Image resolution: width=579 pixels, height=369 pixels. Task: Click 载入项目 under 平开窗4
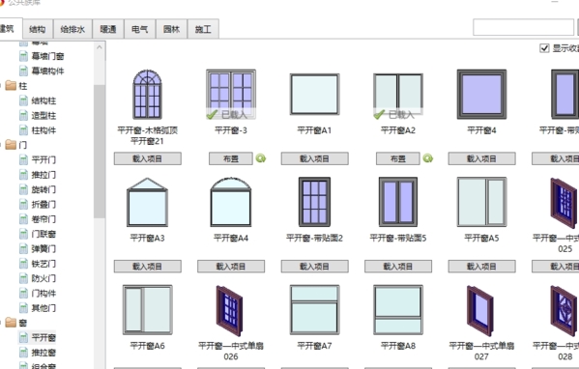click(481, 158)
